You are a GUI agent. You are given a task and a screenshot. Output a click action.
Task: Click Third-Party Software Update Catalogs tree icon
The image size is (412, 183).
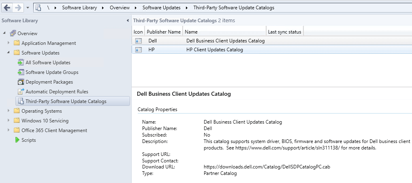click(x=21, y=101)
